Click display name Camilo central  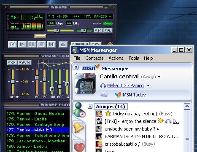pos(119,77)
